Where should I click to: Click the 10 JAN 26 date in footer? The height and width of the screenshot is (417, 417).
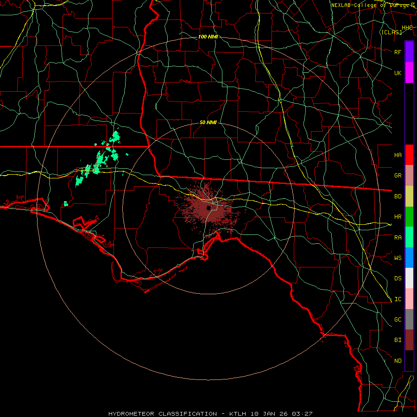coord(269,414)
